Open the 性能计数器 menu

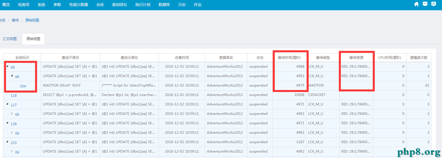(79, 5)
